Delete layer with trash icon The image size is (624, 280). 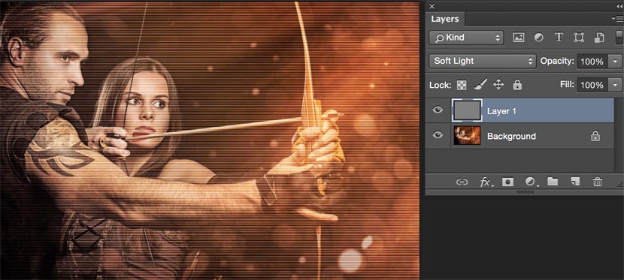pos(598,182)
